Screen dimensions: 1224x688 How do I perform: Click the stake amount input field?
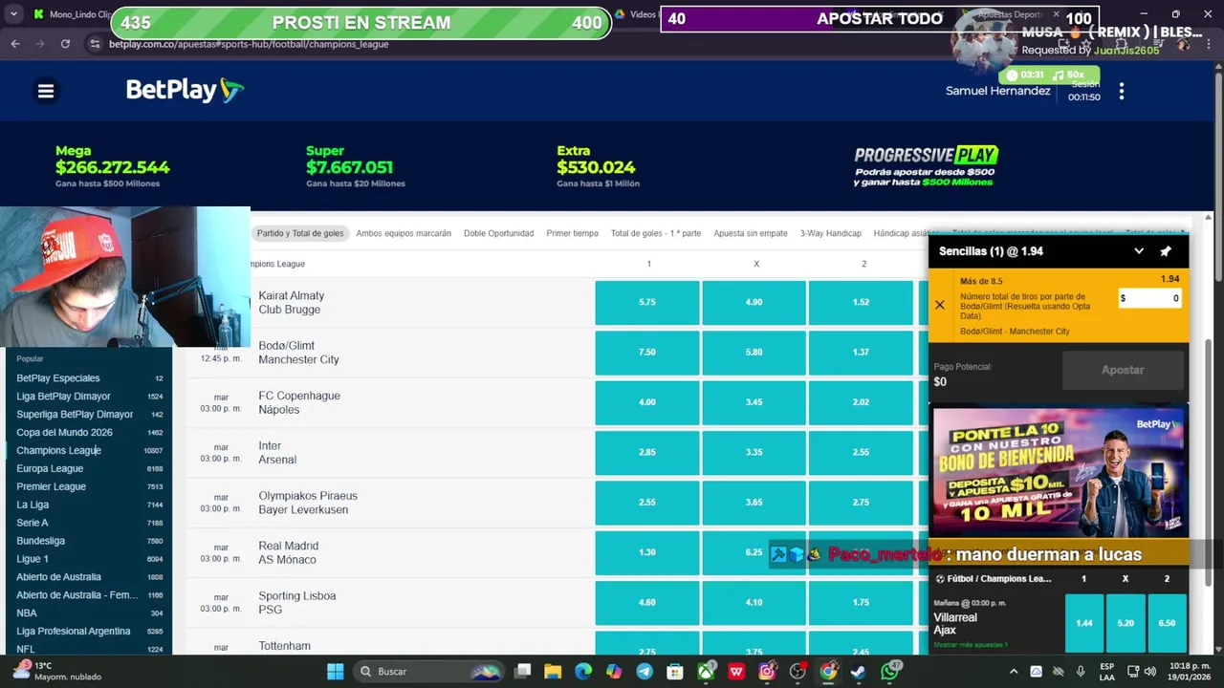point(1150,298)
